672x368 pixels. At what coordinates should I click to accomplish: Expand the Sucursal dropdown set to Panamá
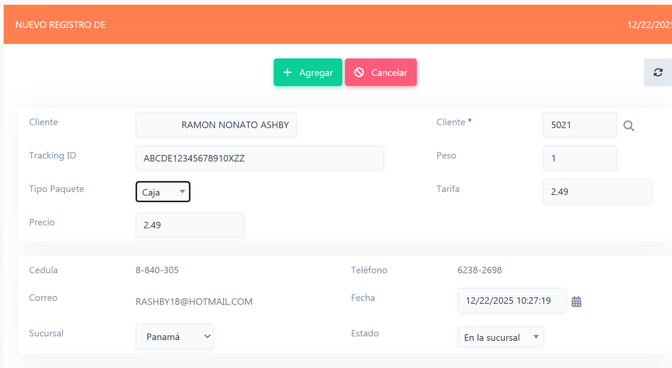(x=174, y=336)
